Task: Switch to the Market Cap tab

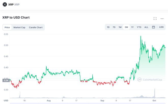Action: pyautogui.click(x=19, y=27)
